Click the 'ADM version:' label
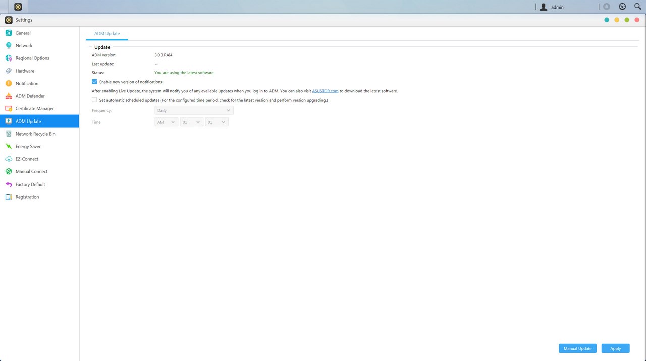 [104, 55]
